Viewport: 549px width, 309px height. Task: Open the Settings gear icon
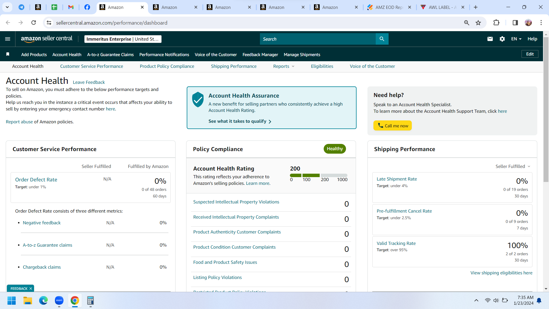502,39
